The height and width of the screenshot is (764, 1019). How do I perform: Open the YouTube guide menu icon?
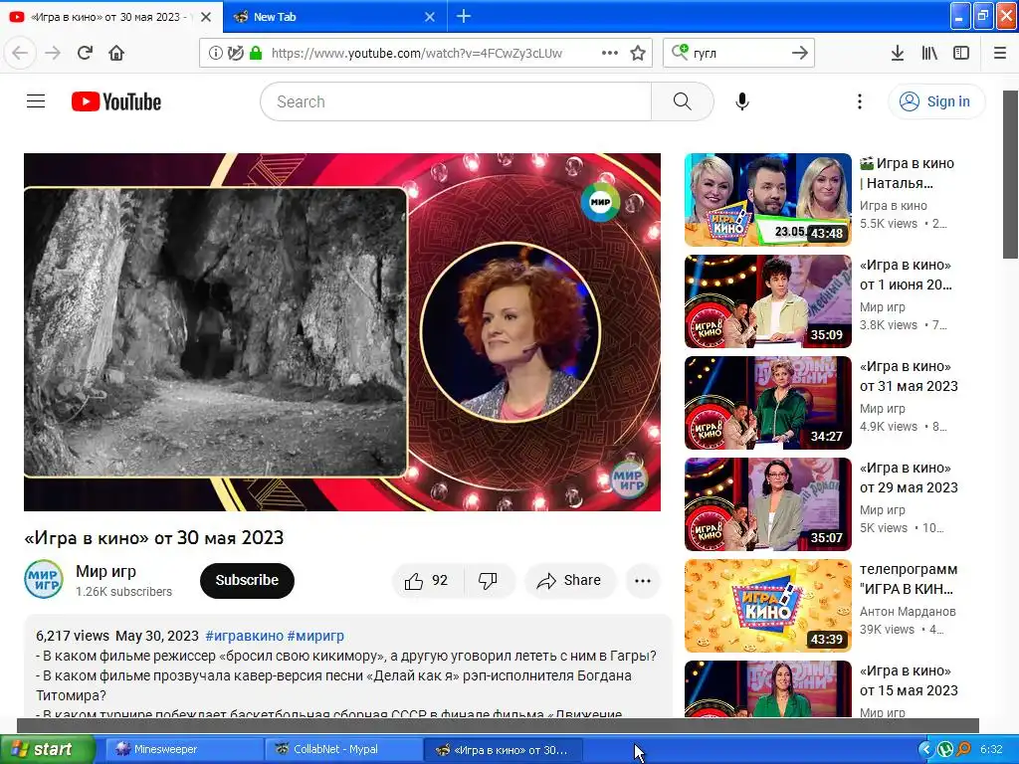point(36,101)
